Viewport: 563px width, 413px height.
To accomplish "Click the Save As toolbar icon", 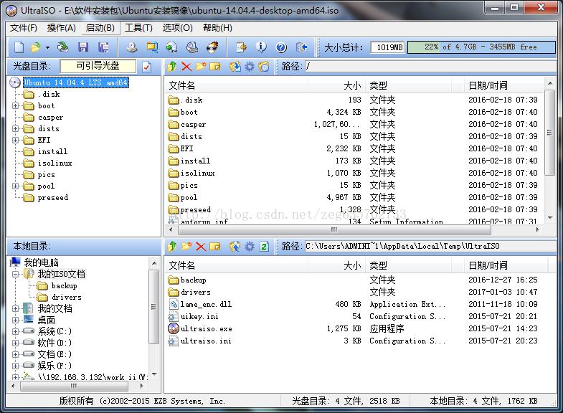I will 103,47.
